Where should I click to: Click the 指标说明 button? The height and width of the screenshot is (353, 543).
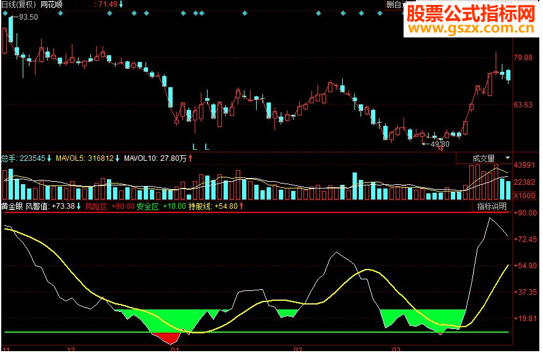point(492,207)
